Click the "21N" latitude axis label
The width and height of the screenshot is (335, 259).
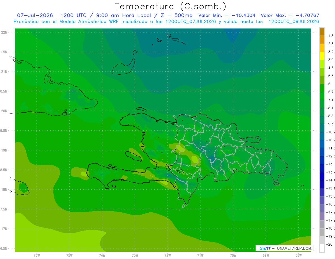click(x=5, y=72)
